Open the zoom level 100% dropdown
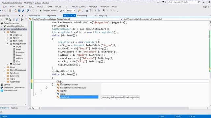 [x=37, y=108]
